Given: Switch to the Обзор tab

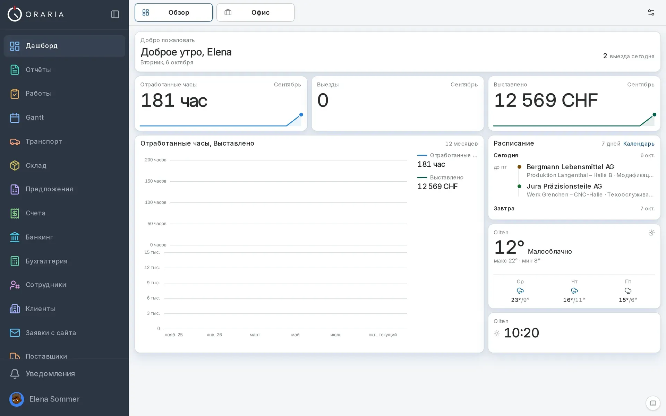Looking at the screenshot, I should [x=173, y=12].
